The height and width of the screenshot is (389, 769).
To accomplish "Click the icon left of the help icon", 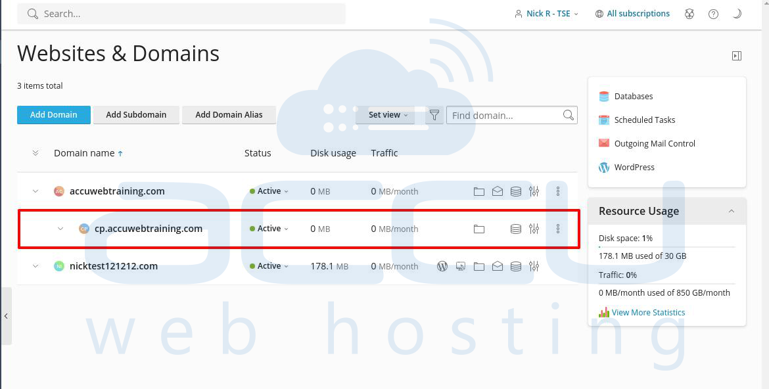I will click(x=689, y=14).
